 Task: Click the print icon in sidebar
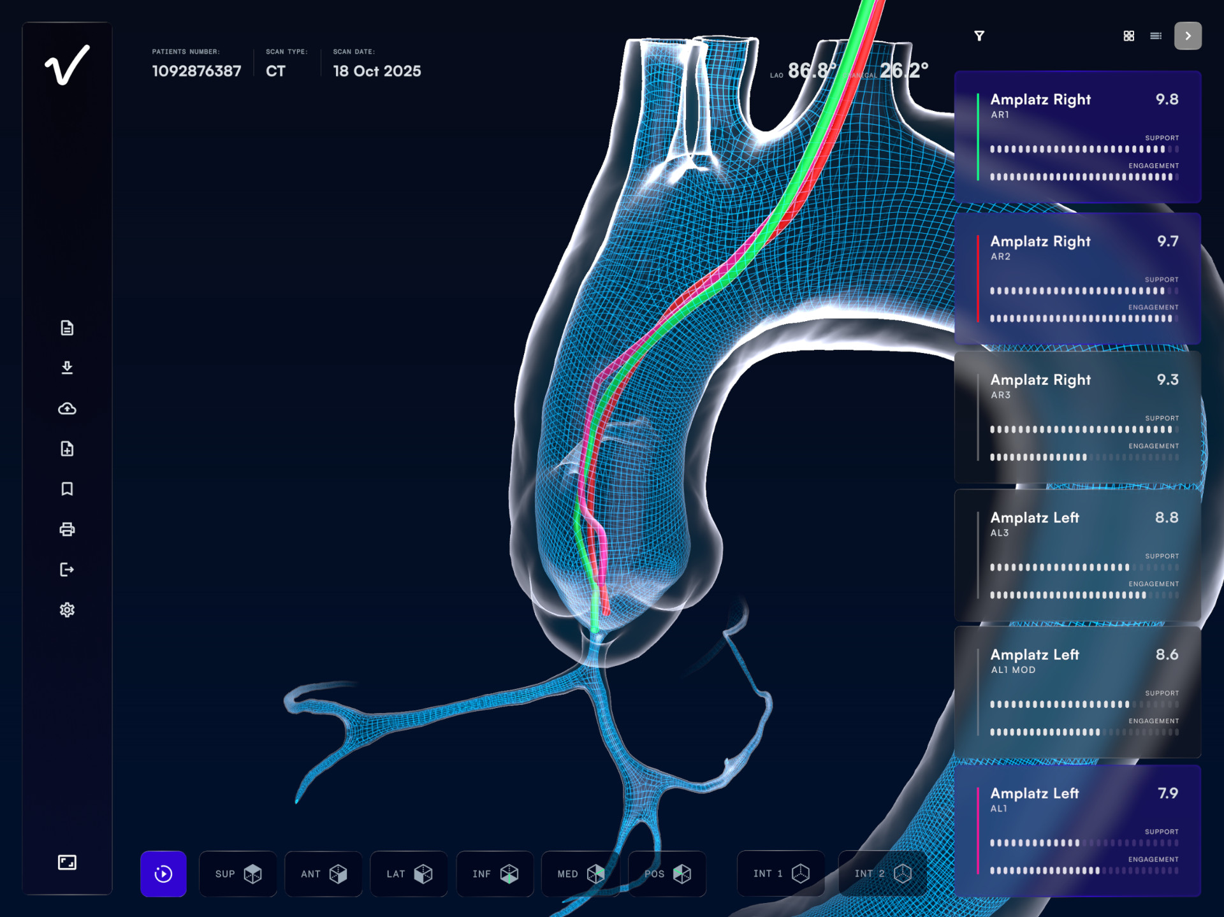pos(67,529)
